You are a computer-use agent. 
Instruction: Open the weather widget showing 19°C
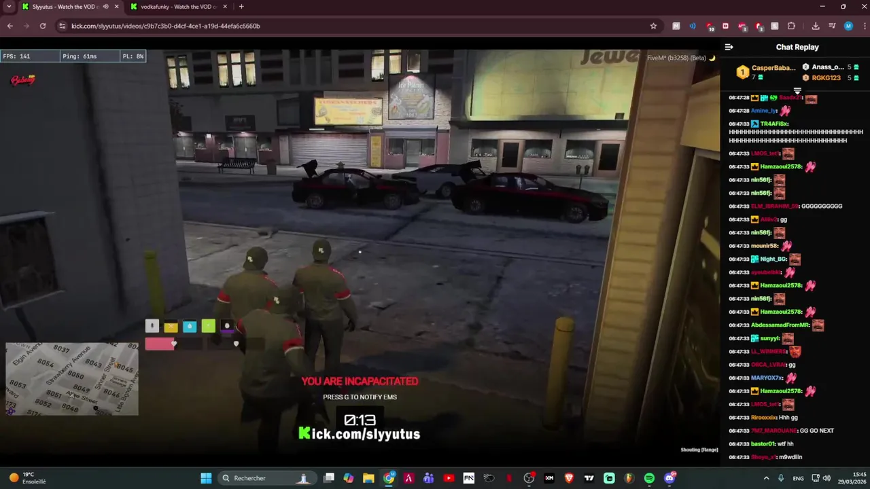[x=27, y=478]
